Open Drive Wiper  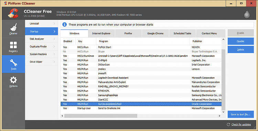tap(42, 62)
